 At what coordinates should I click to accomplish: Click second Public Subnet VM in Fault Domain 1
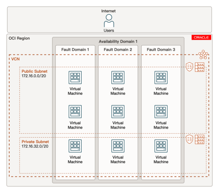[x=75, y=112]
